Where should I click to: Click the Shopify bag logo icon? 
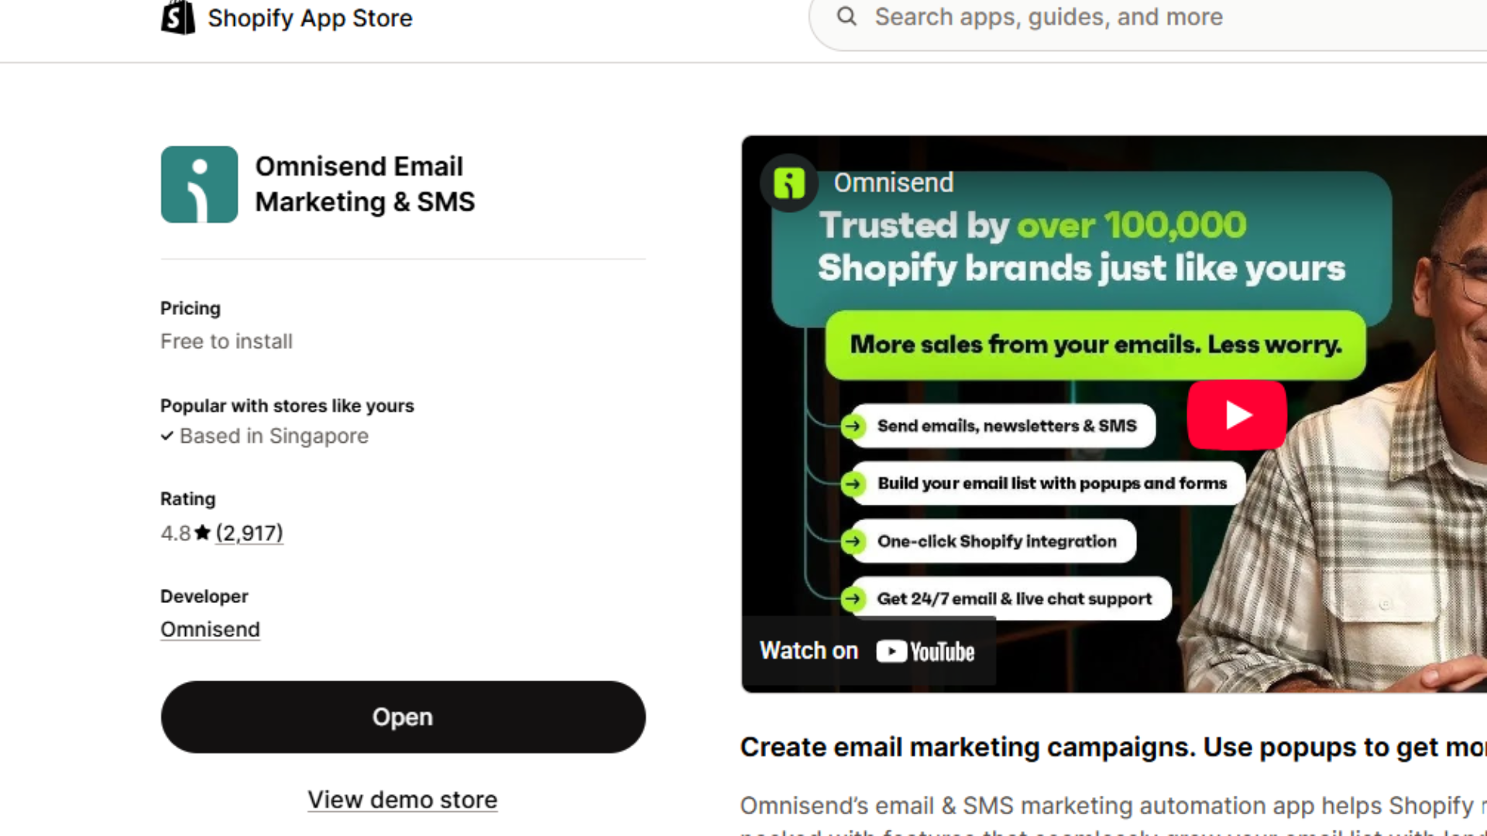pos(177,17)
